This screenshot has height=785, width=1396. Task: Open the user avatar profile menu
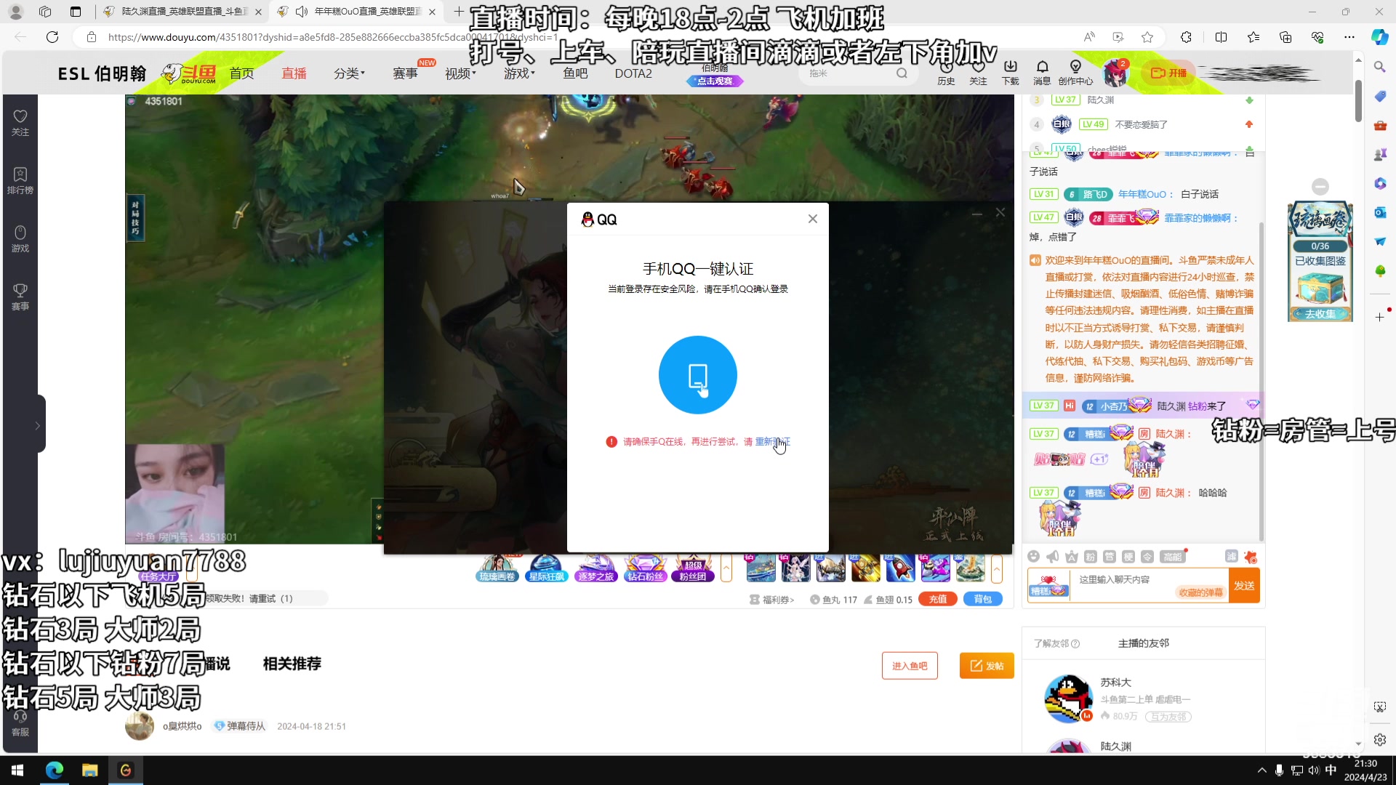click(1115, 73)
